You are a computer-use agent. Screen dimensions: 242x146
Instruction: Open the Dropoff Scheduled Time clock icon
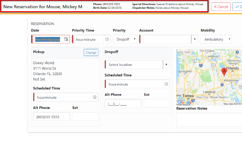click(166, 84)
